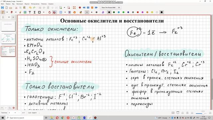Toggle fullscreen mode with the orange arrows icon

(74, 8)
